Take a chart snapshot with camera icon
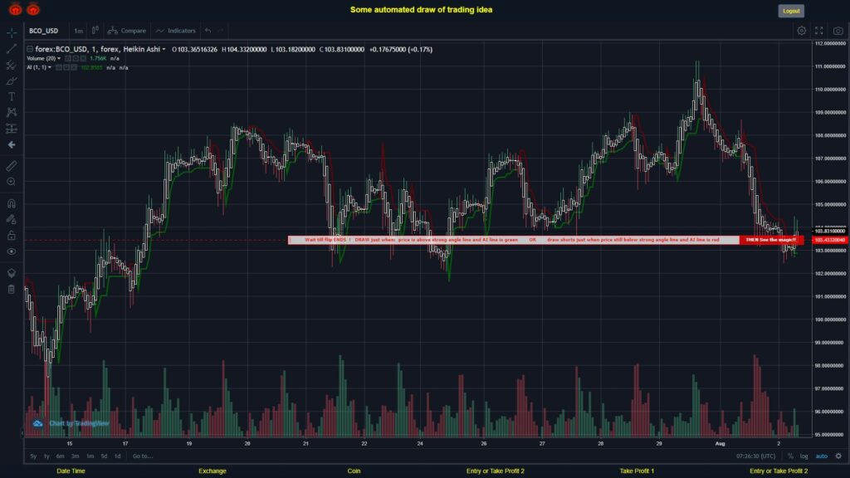This screenshot has width=850, height=478. (x=838, y=31)
